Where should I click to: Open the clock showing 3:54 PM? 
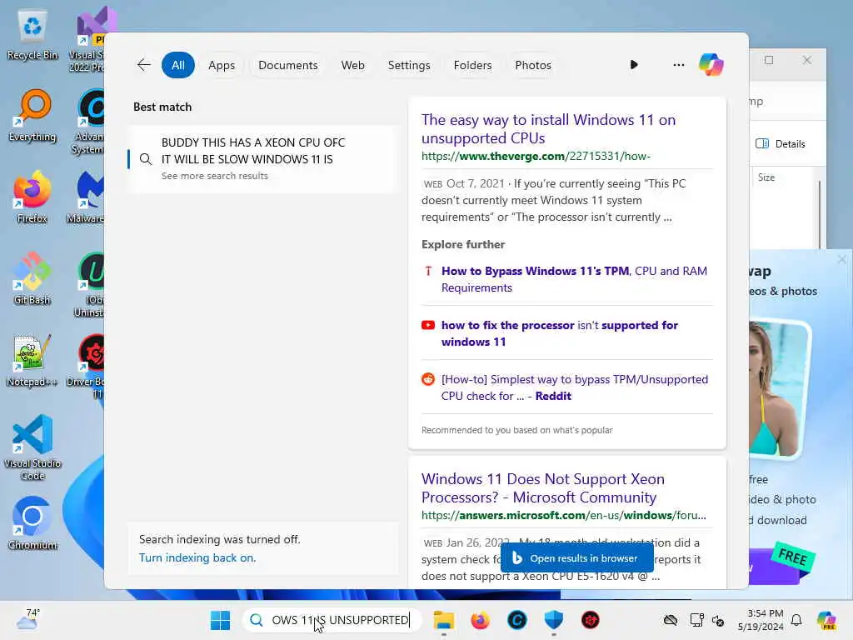[761, 620]
